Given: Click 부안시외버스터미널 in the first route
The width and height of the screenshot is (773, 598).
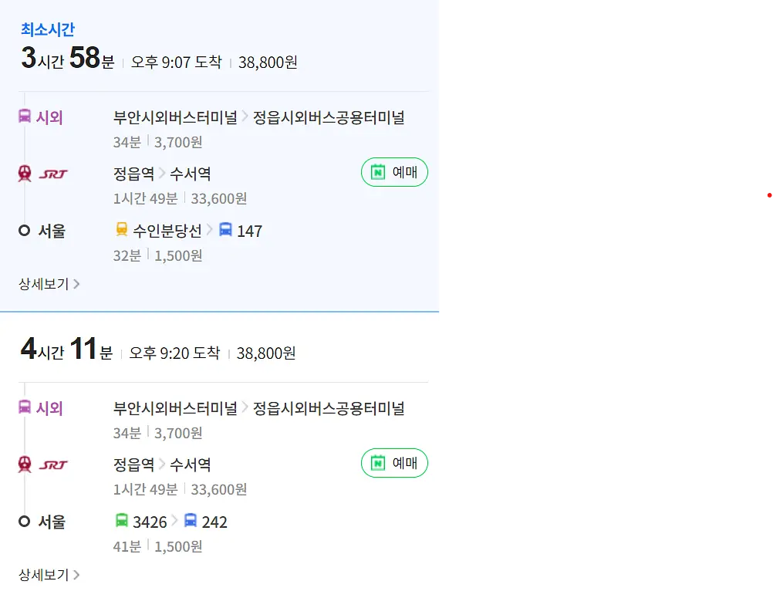Looking at the screenshot, I should [x=175, y=117].
